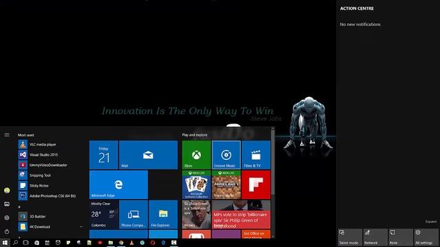Open the Microsoft Solitaire Collection tile
The image size is (440, 247).
click(x=197, y=185)
